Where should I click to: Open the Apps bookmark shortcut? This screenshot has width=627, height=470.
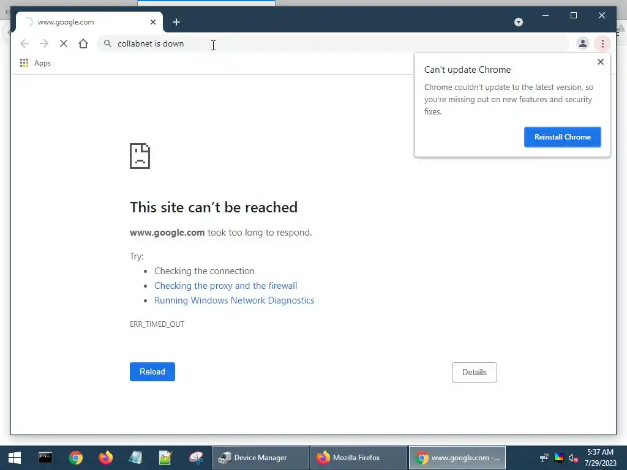(35, 63)
